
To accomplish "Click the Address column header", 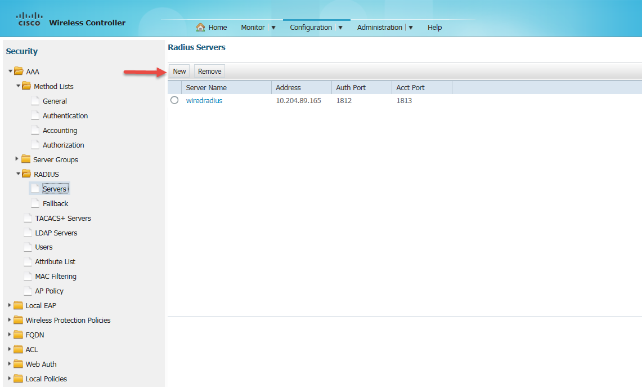I will pos(302,87).
